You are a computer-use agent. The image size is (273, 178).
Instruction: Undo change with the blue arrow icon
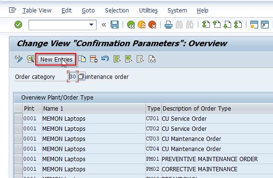tap(105, 59)
